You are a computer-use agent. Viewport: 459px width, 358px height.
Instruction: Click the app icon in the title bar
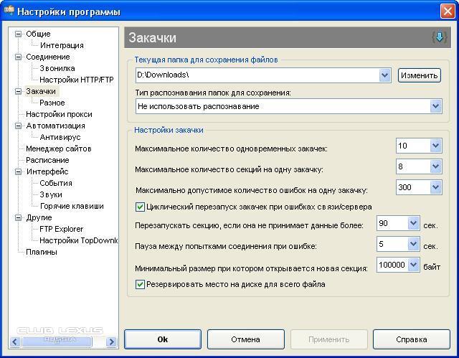pos(9,11)
